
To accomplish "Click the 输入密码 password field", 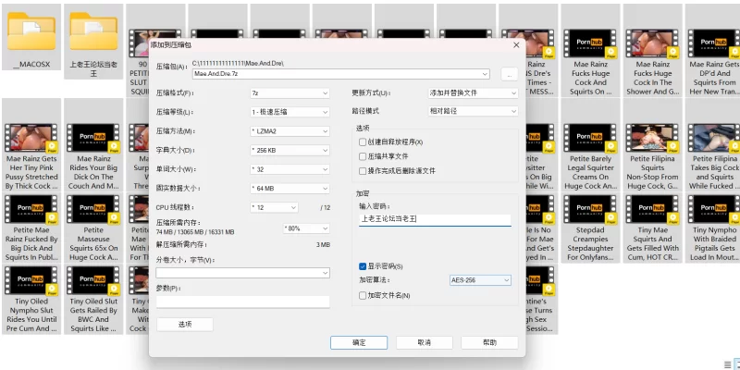I will [435, 219].
